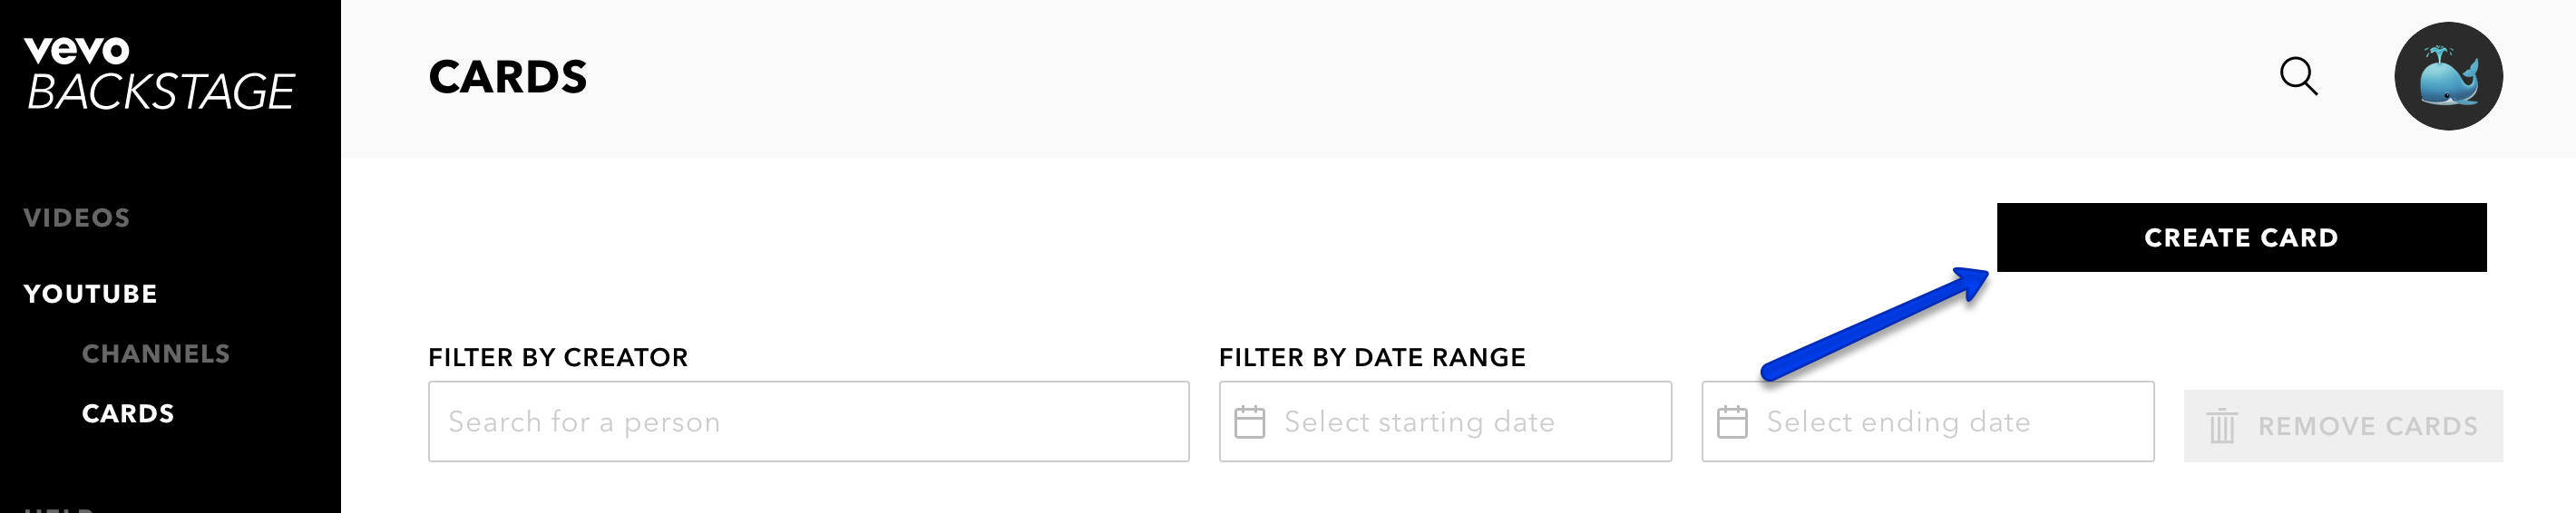Open the Select ending date picker
Image resolution: width=2576 pixels, height=513 pixels.
(1927, 421)
